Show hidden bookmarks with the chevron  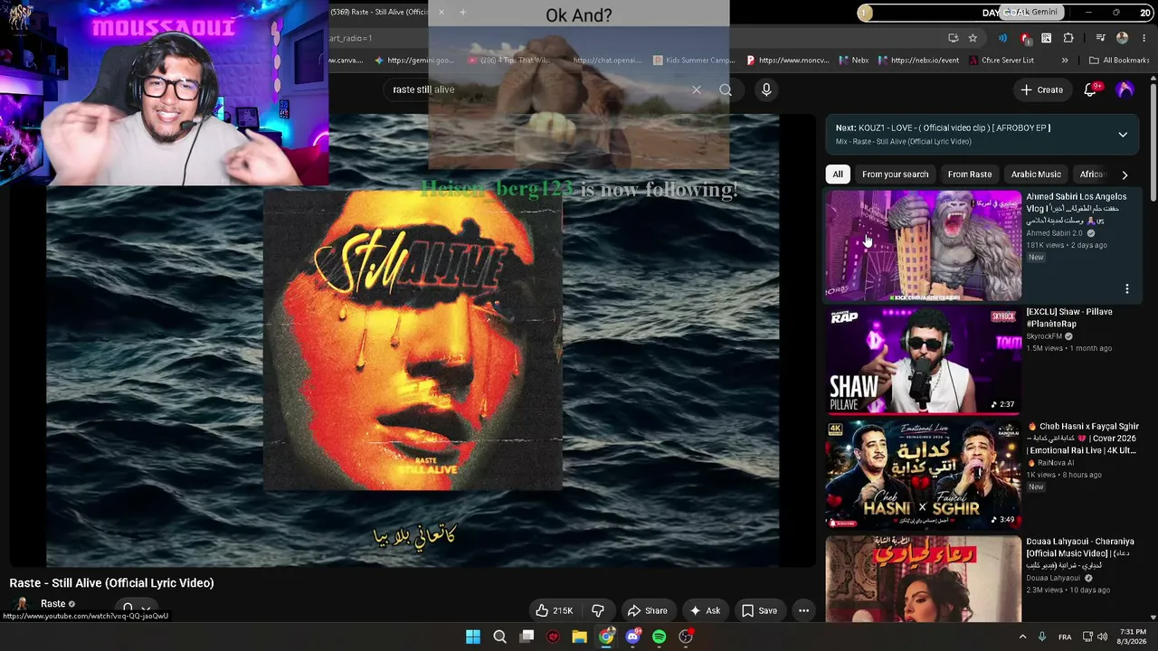(1065, 61)
